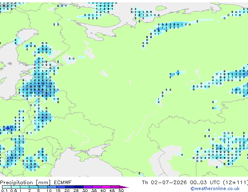The width and height of the screenshot is (248, 192).
Task: Click the "50" legend scale label
Action: [121, 190]
